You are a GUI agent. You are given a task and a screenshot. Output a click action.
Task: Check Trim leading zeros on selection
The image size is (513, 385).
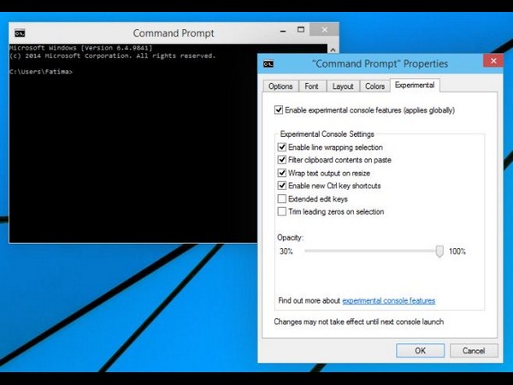(283, 211)
